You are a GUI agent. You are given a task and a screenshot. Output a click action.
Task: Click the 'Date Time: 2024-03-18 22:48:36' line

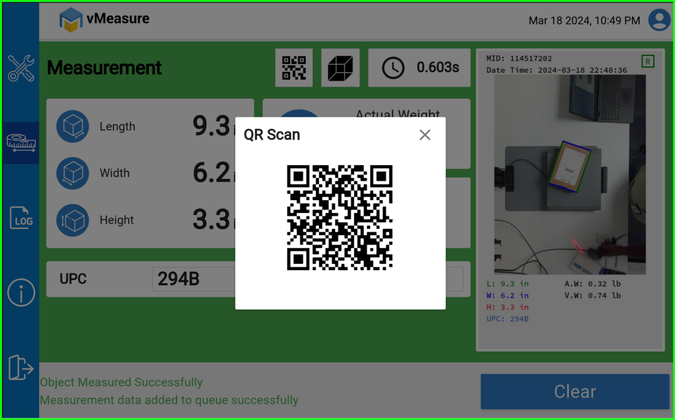coord(556,70)
